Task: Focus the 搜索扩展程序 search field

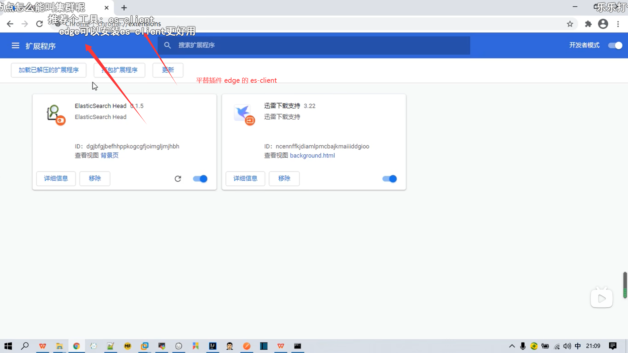Action: (314, 45)
